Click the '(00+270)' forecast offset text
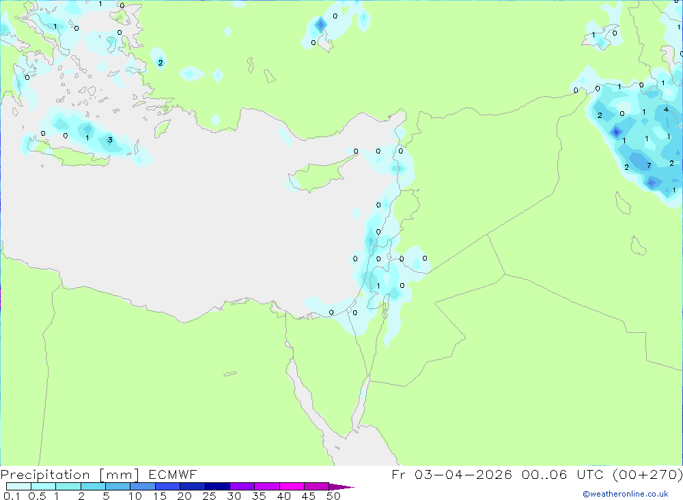 pyautogui.click(x=647, y=474)
